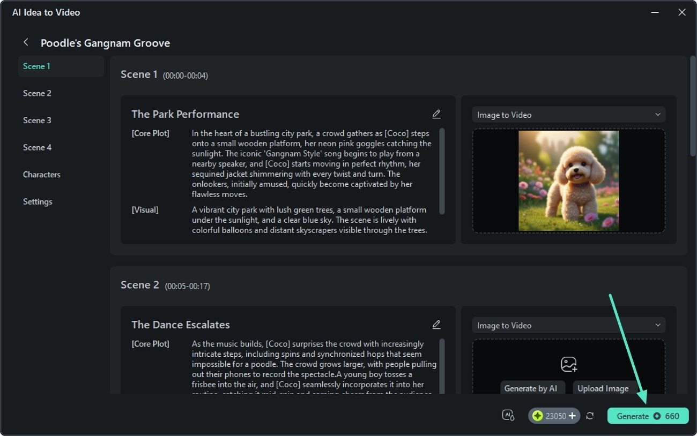Click The Dance Escalates title
Image resolution: width=697 pixels, height=436 pixels.
click(181, 325)
